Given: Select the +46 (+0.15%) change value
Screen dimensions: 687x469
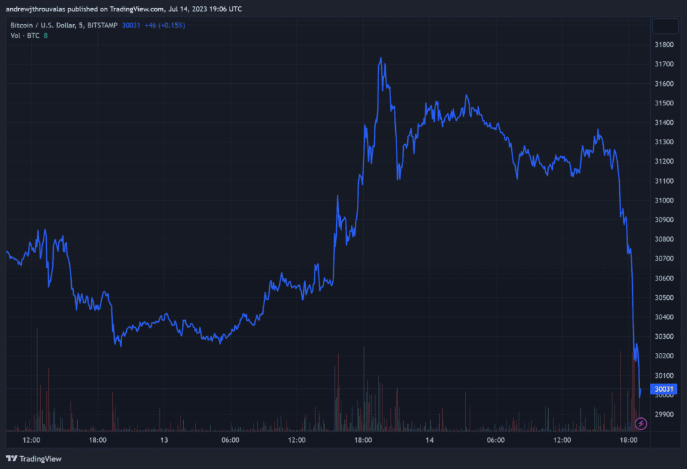Looking at the screenshot, I should pyautogui.click(x=164, y=25).
